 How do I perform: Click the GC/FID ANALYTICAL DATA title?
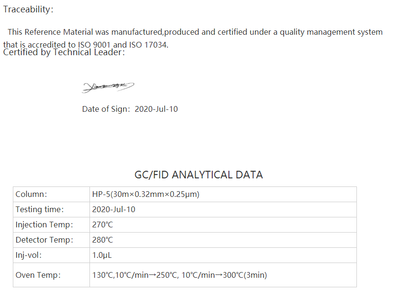pyautogui.click(x=198, y=175)
